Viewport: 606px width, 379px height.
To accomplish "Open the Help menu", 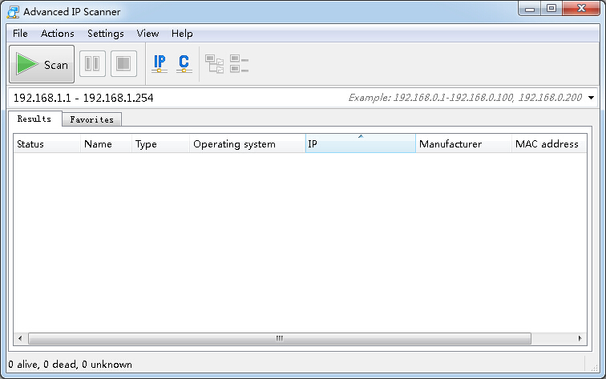I will pyautogui.click(x=182, y=34).
